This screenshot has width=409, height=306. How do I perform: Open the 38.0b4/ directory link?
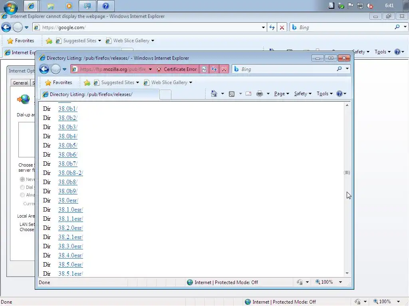pos(68,136)
